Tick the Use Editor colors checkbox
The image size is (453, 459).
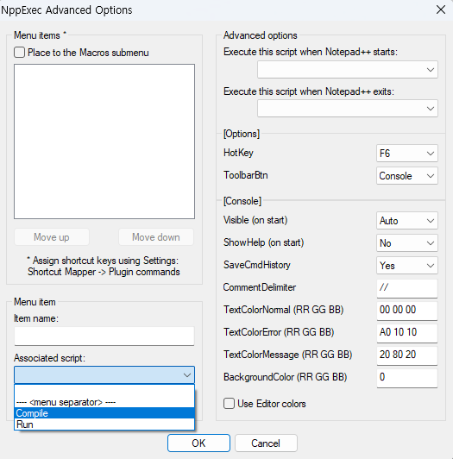[229, 404]
